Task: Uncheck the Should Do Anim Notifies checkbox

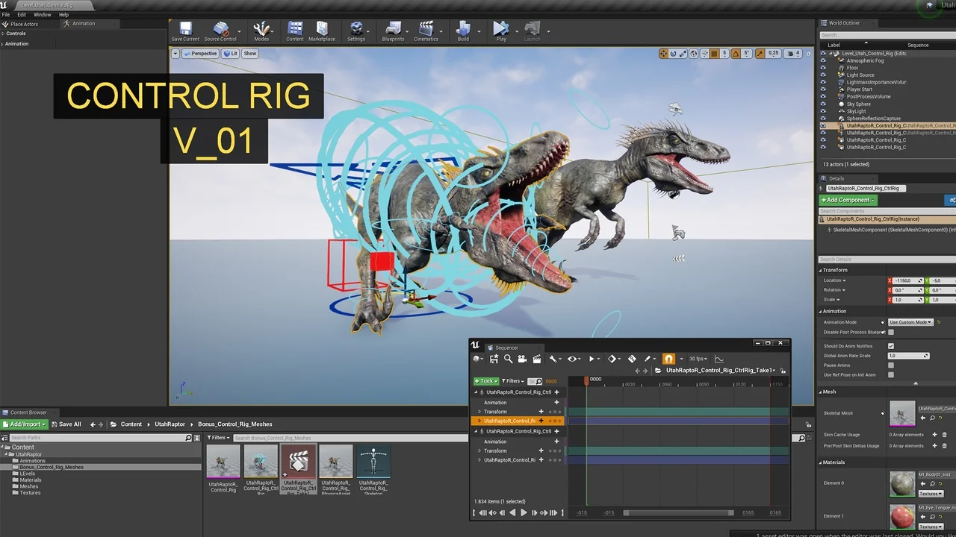Action: click(x=891, y=346)
